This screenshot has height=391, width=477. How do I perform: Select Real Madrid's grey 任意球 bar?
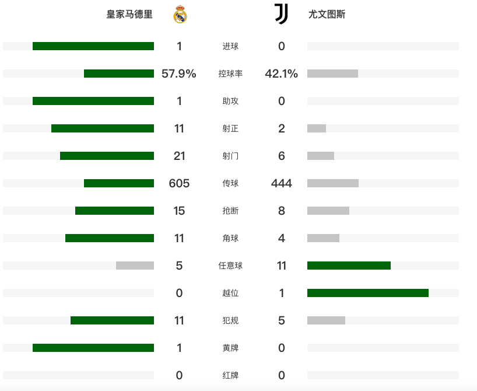[x=135, y=266]
